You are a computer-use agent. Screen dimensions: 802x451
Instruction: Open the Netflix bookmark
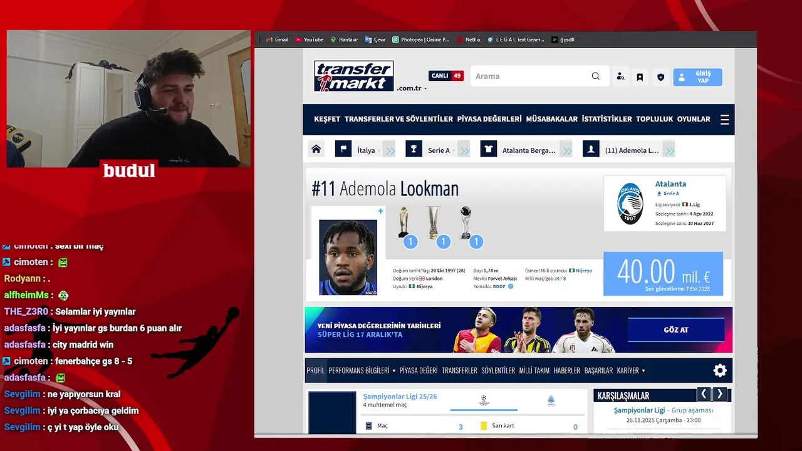(469, 39)
